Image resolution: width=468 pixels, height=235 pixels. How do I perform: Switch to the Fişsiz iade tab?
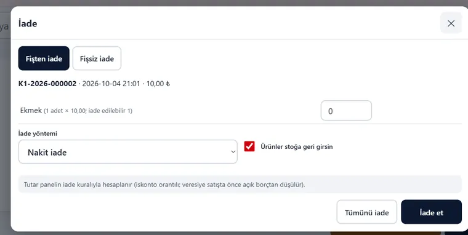pyautogui.click(x=97, y=58)
